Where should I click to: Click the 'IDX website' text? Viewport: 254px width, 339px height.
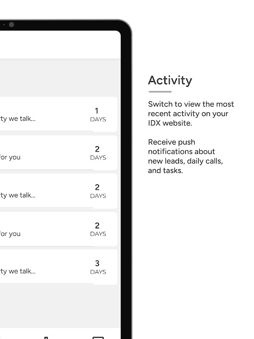(x=170, y=123)
